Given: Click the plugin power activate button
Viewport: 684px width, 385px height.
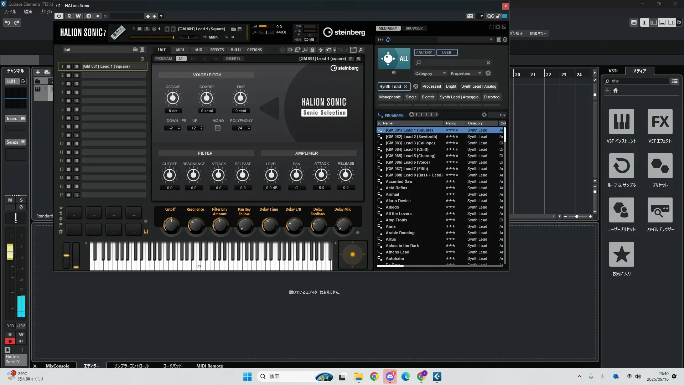Looking at the screenshot, I should click(59, 16).
